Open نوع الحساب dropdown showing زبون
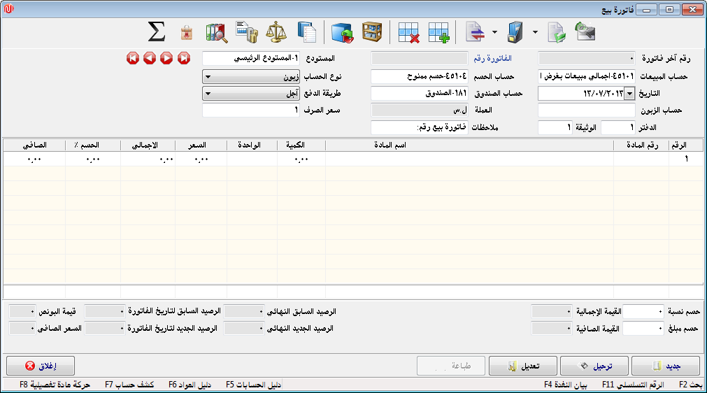This screenshot has height=393, width=707. [x=250, y=77]
